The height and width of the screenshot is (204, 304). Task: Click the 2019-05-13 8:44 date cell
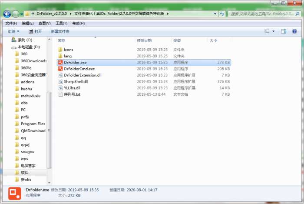pos(151,94)
